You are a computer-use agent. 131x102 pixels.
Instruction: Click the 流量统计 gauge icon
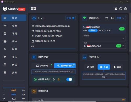coord(34,91)
